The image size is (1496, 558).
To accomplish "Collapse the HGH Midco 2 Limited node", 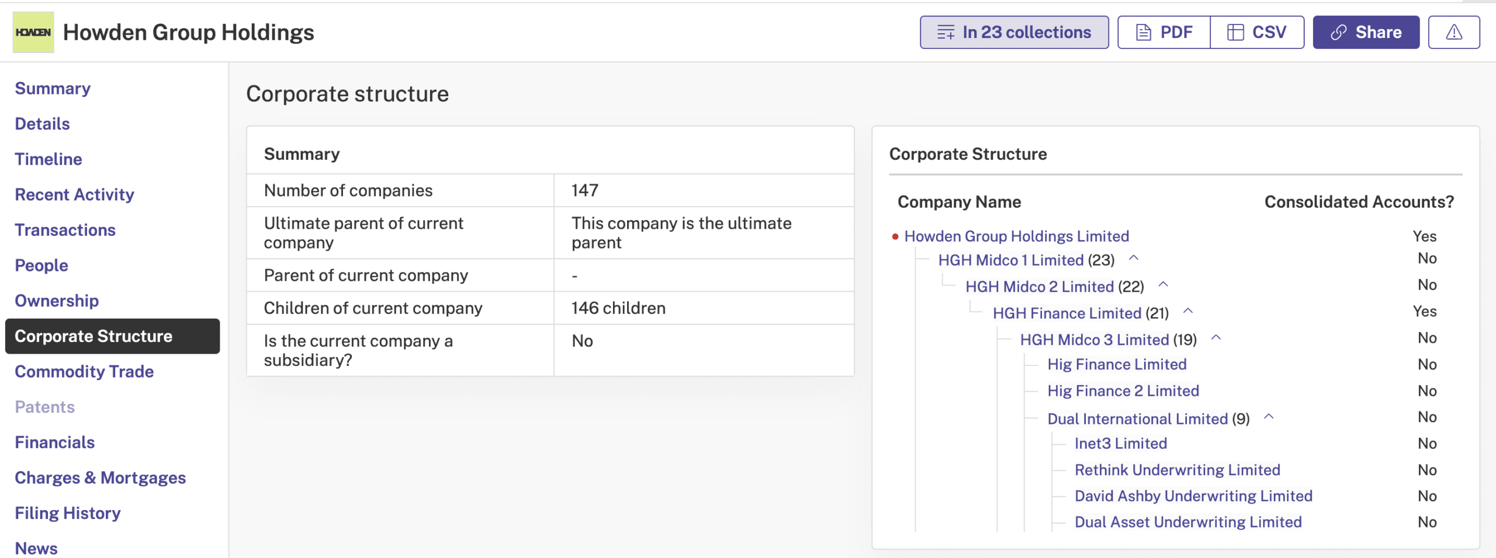I will (1163, 285).
